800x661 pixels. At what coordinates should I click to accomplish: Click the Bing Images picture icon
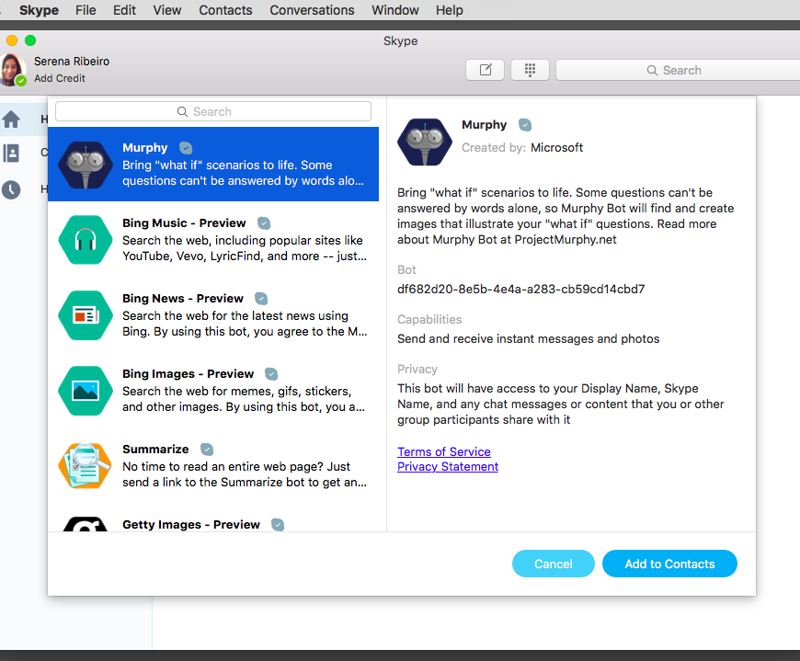click(86, 390)
